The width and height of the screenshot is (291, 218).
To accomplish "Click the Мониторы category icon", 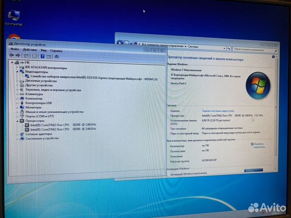I will click(22, 107).
